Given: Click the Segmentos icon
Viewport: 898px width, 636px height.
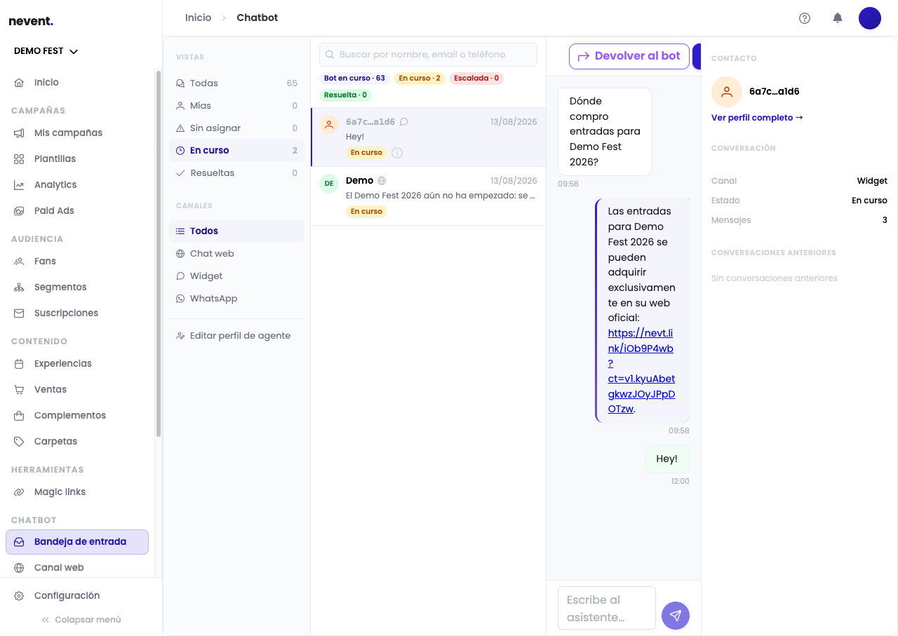Looking at the screenshot, I should tap(19, 287).
